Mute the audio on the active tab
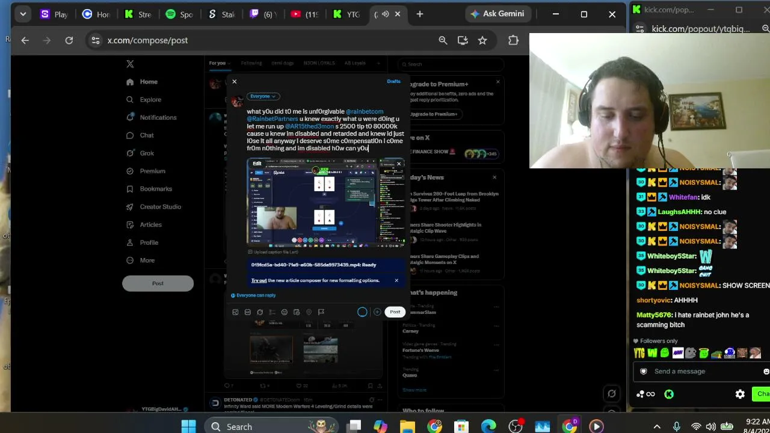Viewport: 770px width, 433px height. 386,14
